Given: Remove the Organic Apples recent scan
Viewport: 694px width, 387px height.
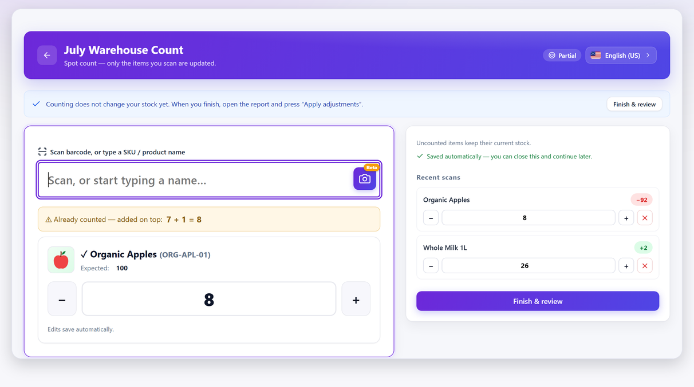Looking at the screenshot, I should pos(645,218).
